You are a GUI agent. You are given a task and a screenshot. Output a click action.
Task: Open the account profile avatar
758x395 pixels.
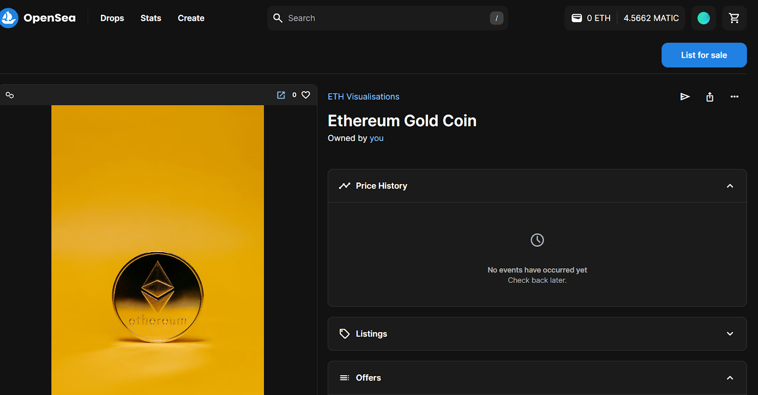point(704,18)
